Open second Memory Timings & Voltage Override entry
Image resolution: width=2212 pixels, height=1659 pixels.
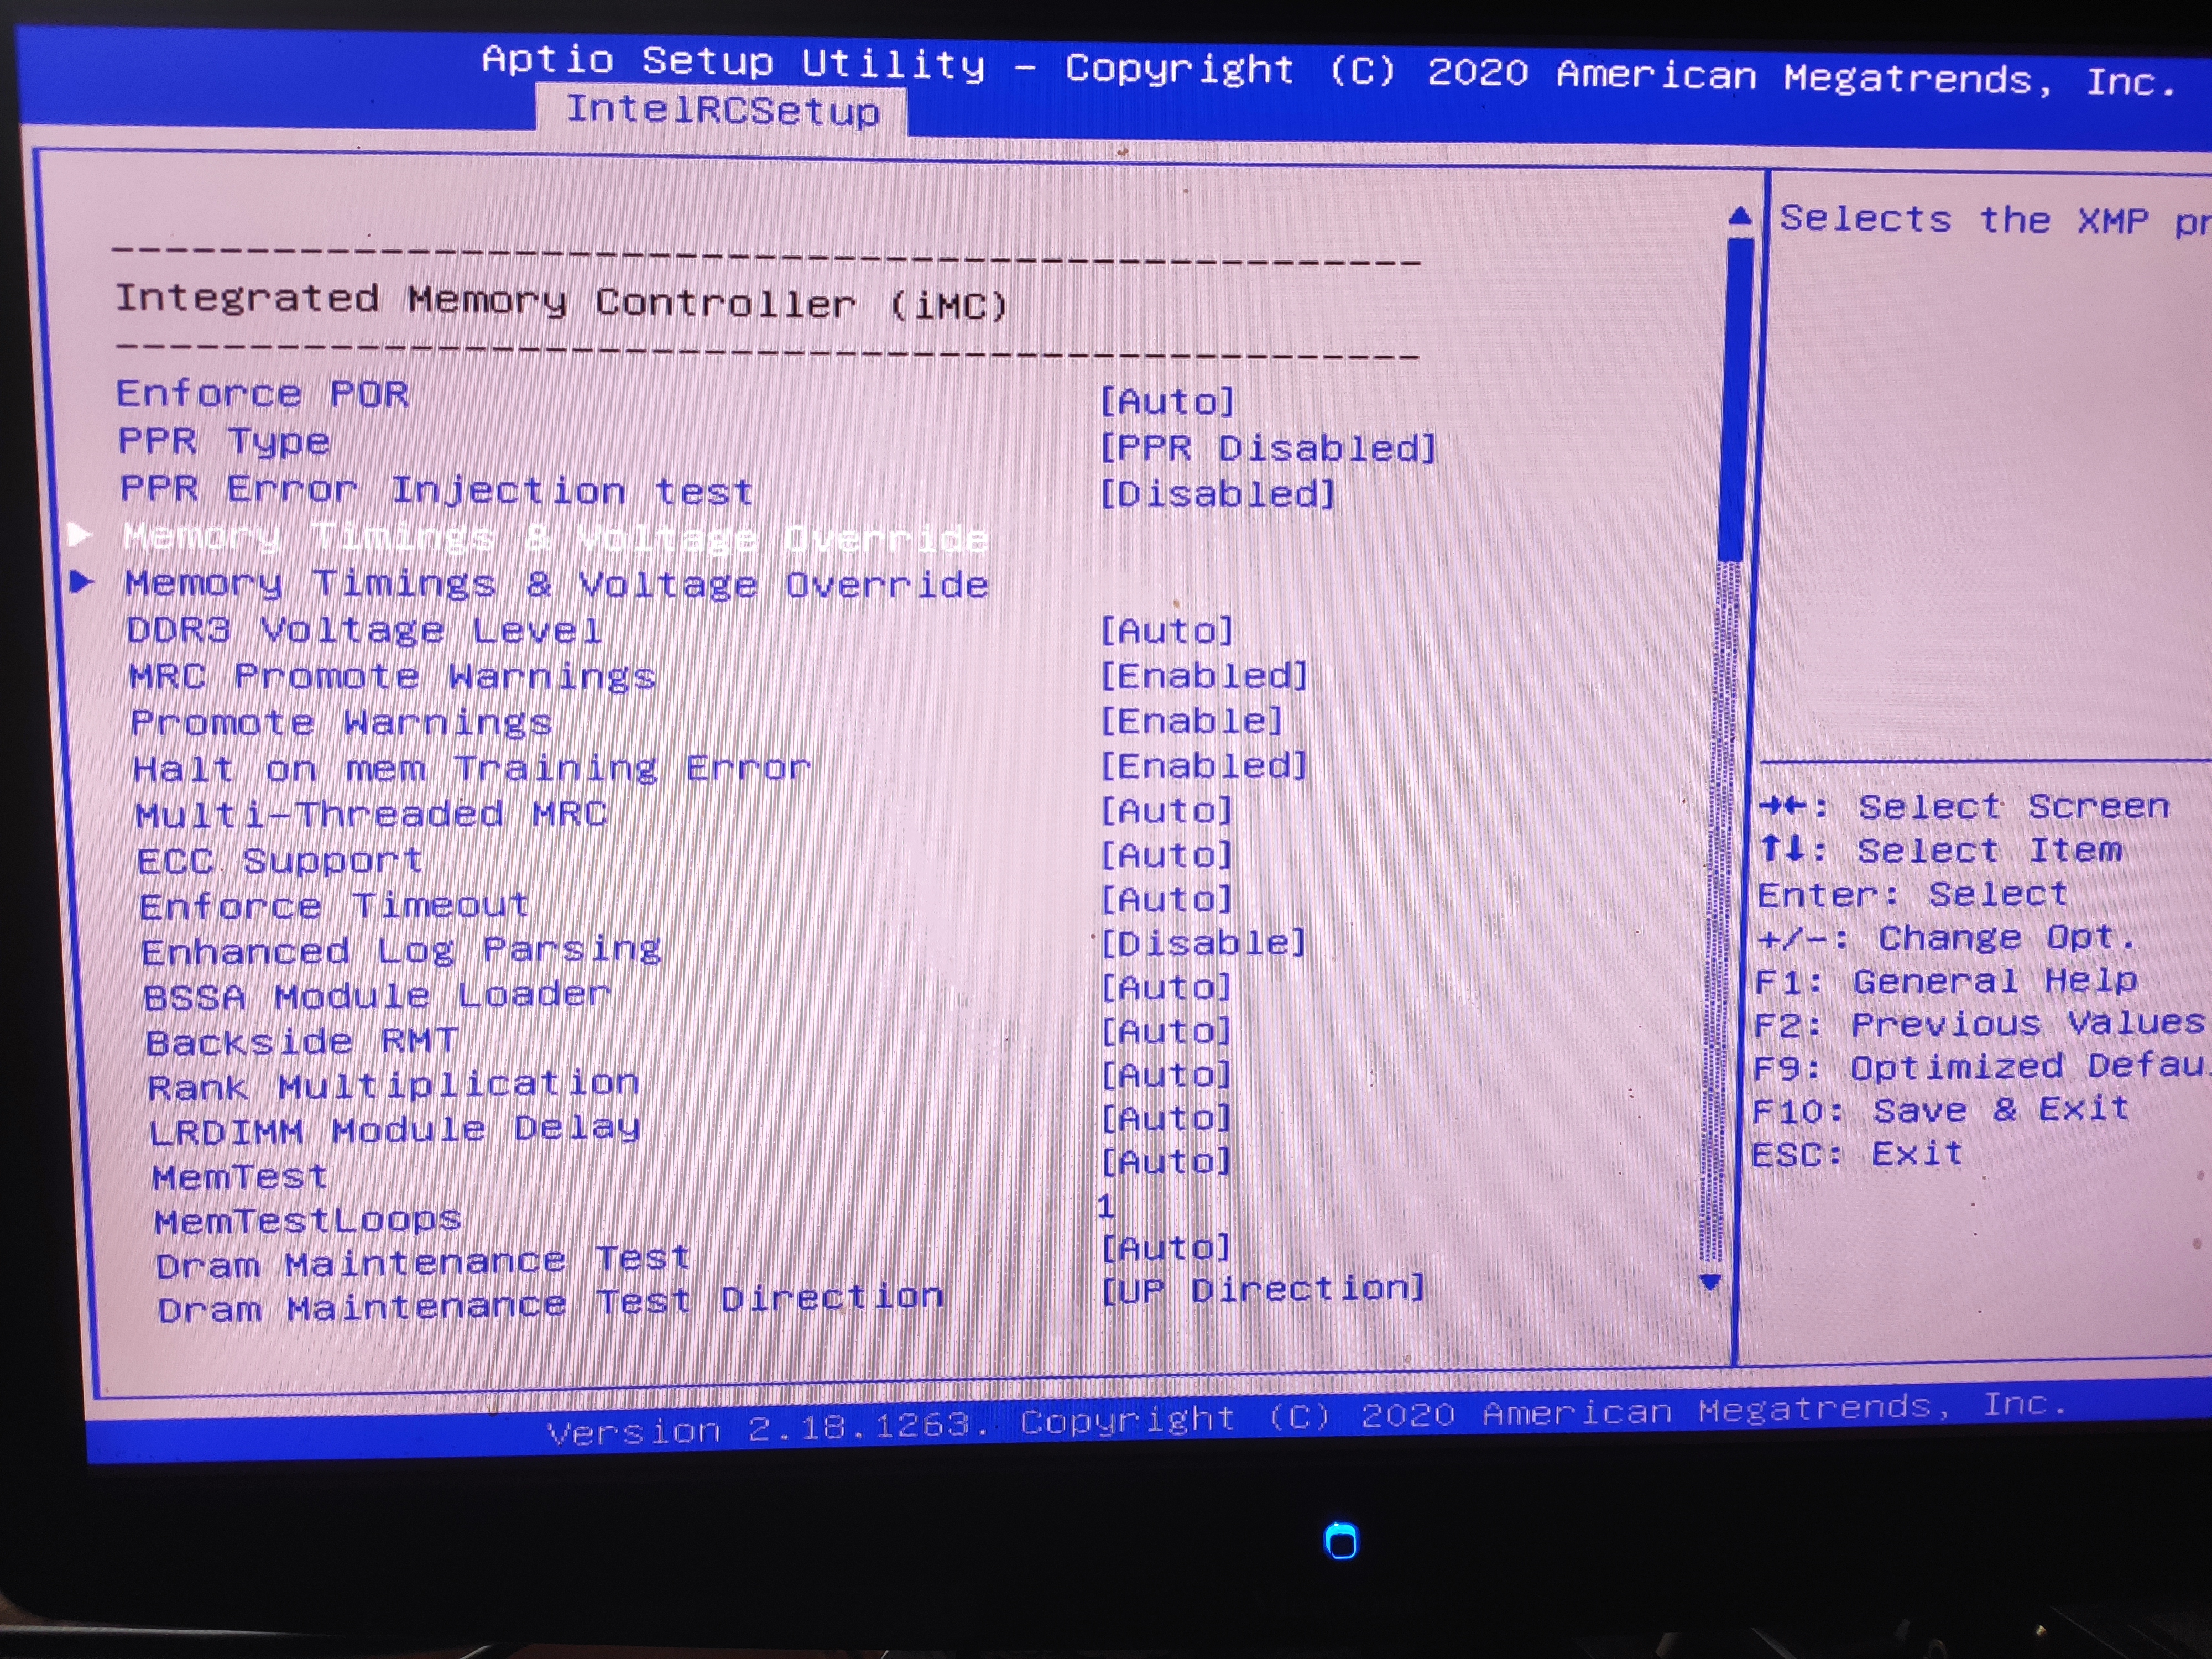(x=556, y=584)
